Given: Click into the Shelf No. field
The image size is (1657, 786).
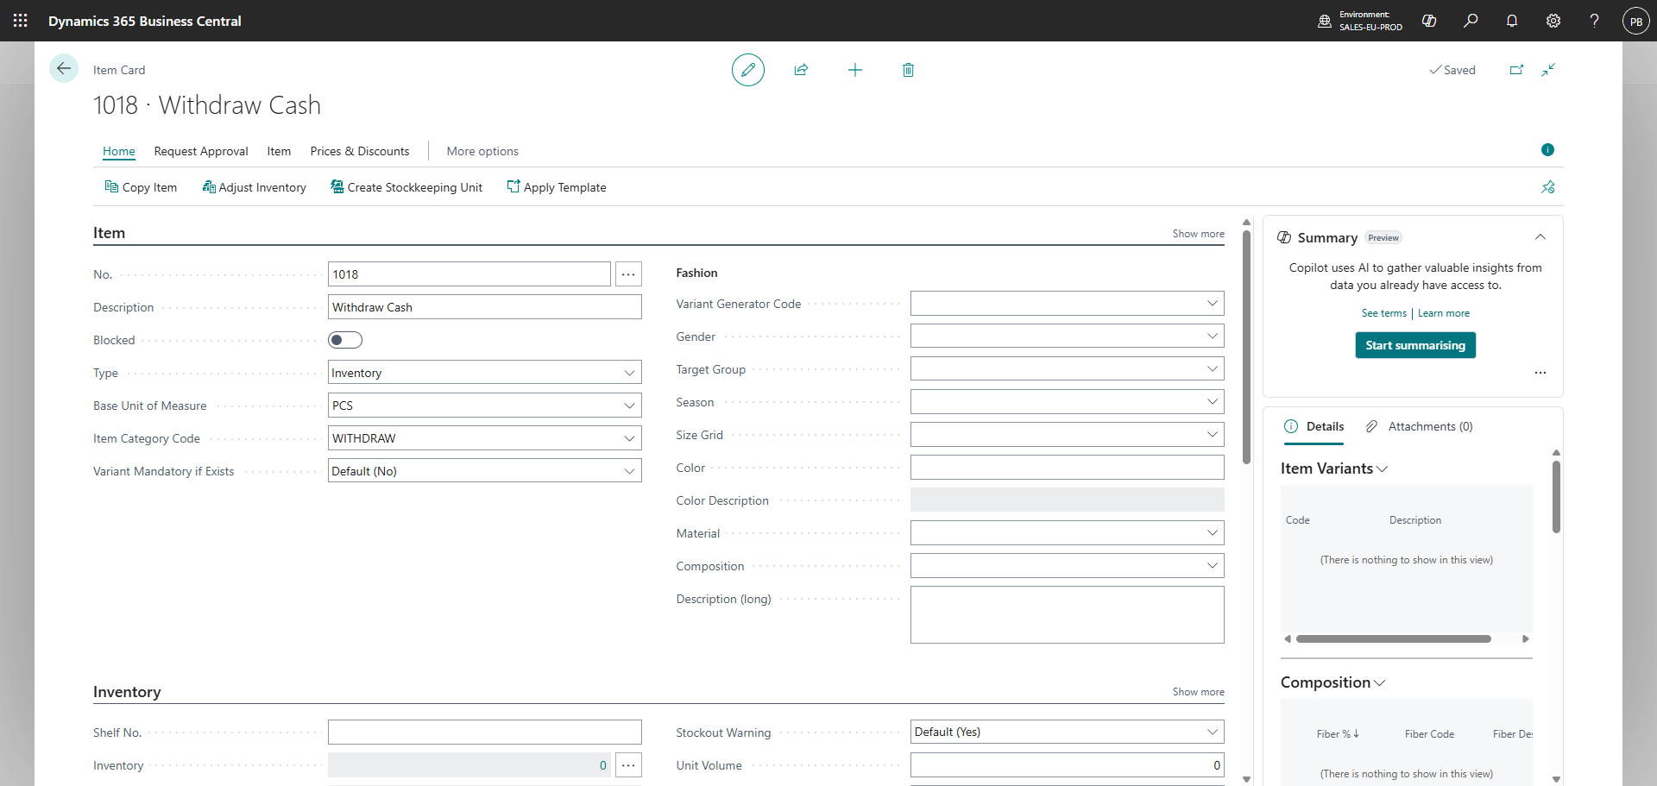Looking at the screenshot, I should coord(485,733).
